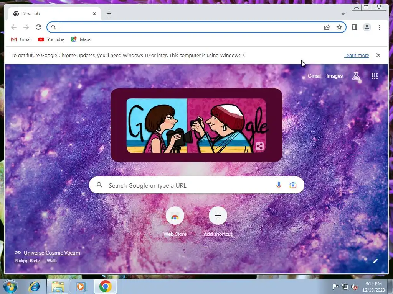
Task: Click the search icon in address bar
Action: coord(53,27)
